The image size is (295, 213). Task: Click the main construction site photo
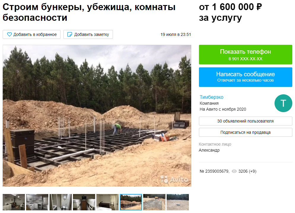tap(97, 116)
